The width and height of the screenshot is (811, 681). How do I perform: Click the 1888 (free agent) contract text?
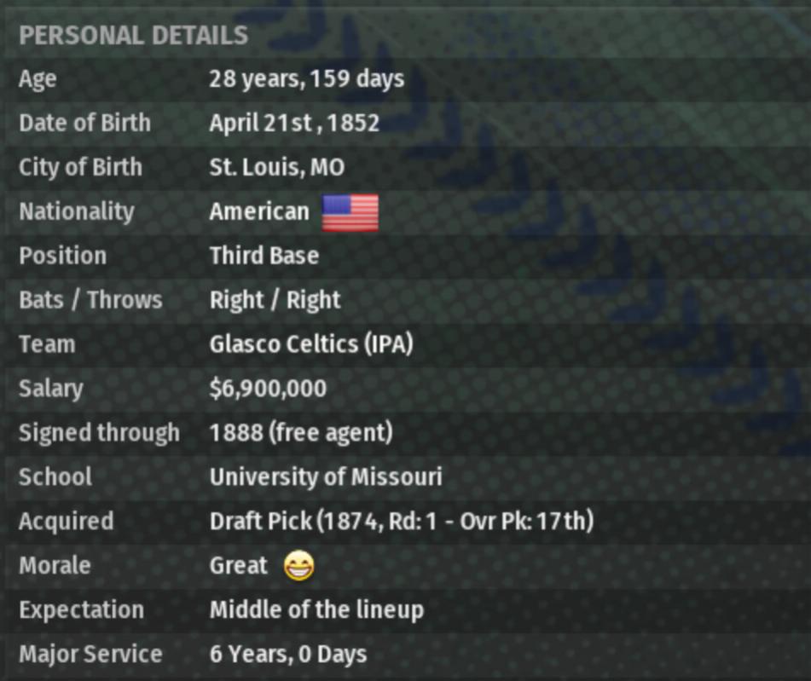(301, 433)
